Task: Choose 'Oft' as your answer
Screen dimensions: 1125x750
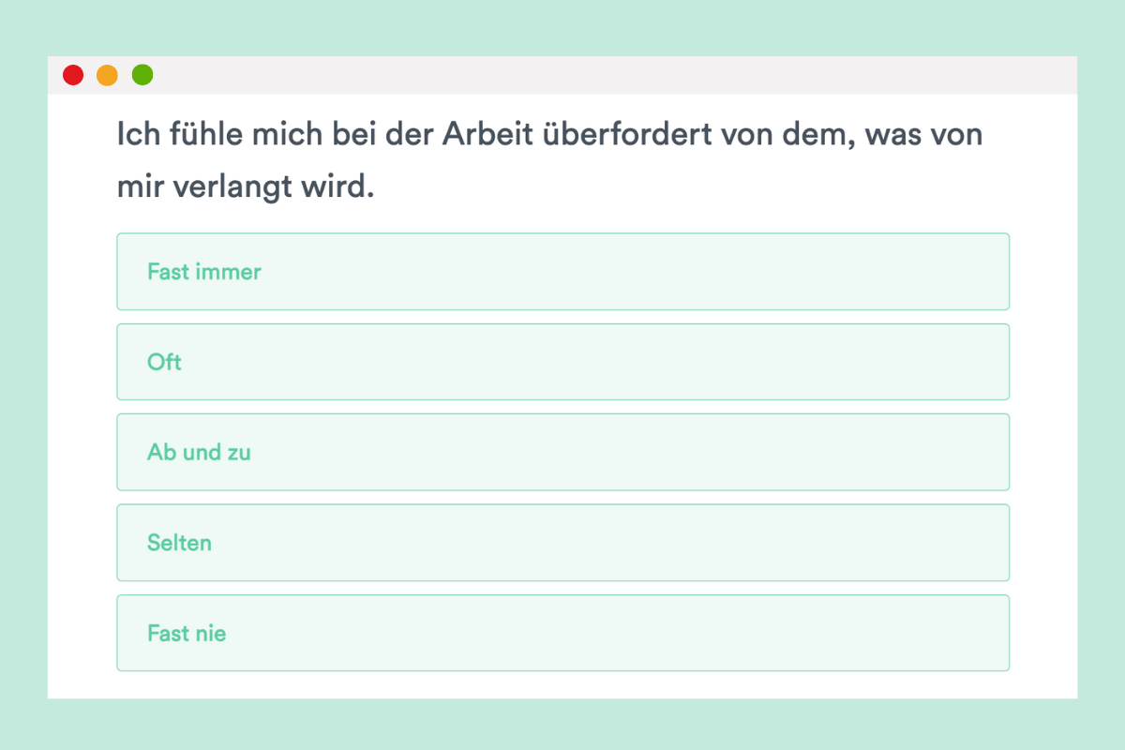Action: point(562,362)
